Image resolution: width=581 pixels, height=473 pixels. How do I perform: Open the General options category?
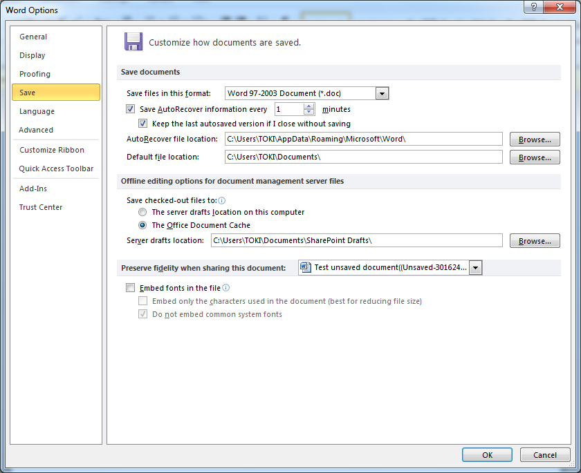pos(56,37)
